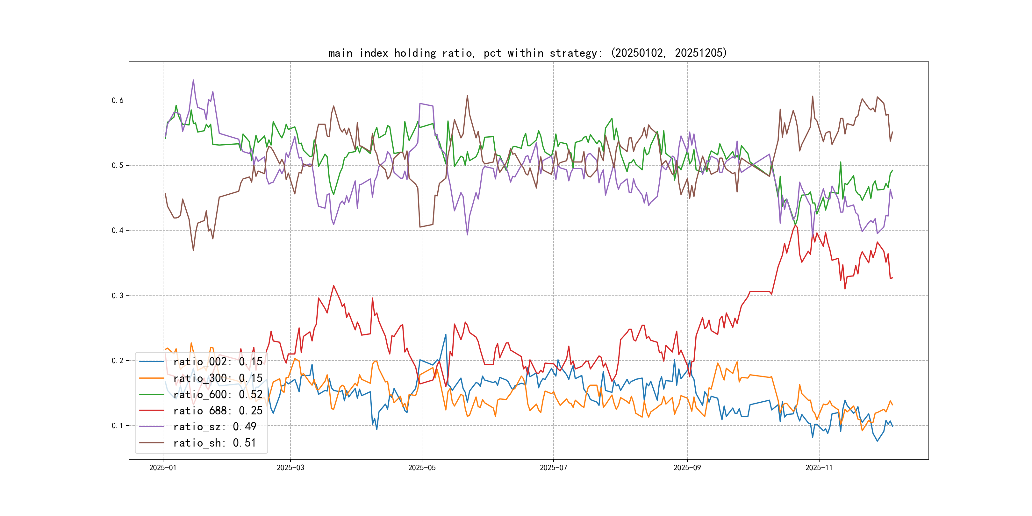Click the 0.3 y-axis tick label
1032x516 pixels.
click(x=118, y=296)
